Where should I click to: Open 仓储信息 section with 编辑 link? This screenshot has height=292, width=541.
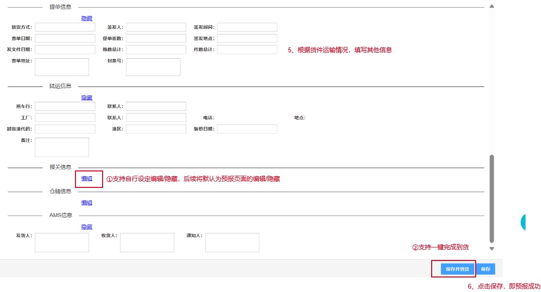pos(87,203)
